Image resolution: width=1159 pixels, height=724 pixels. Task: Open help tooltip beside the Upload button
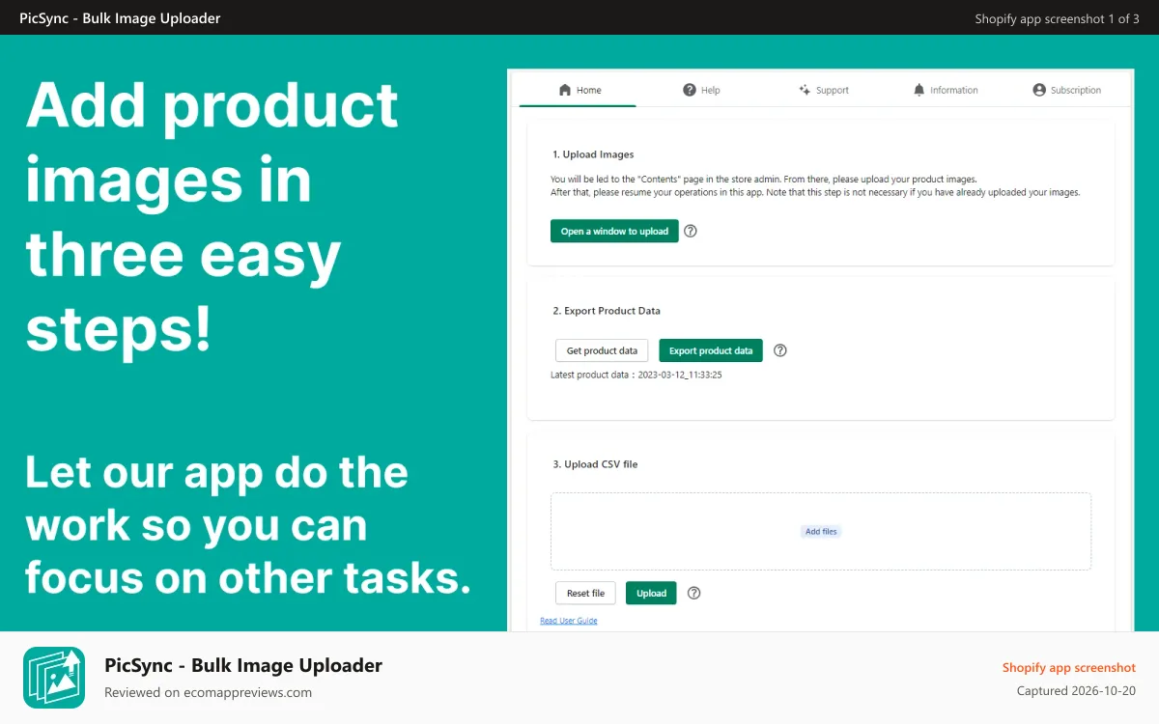tap(693, 593)
